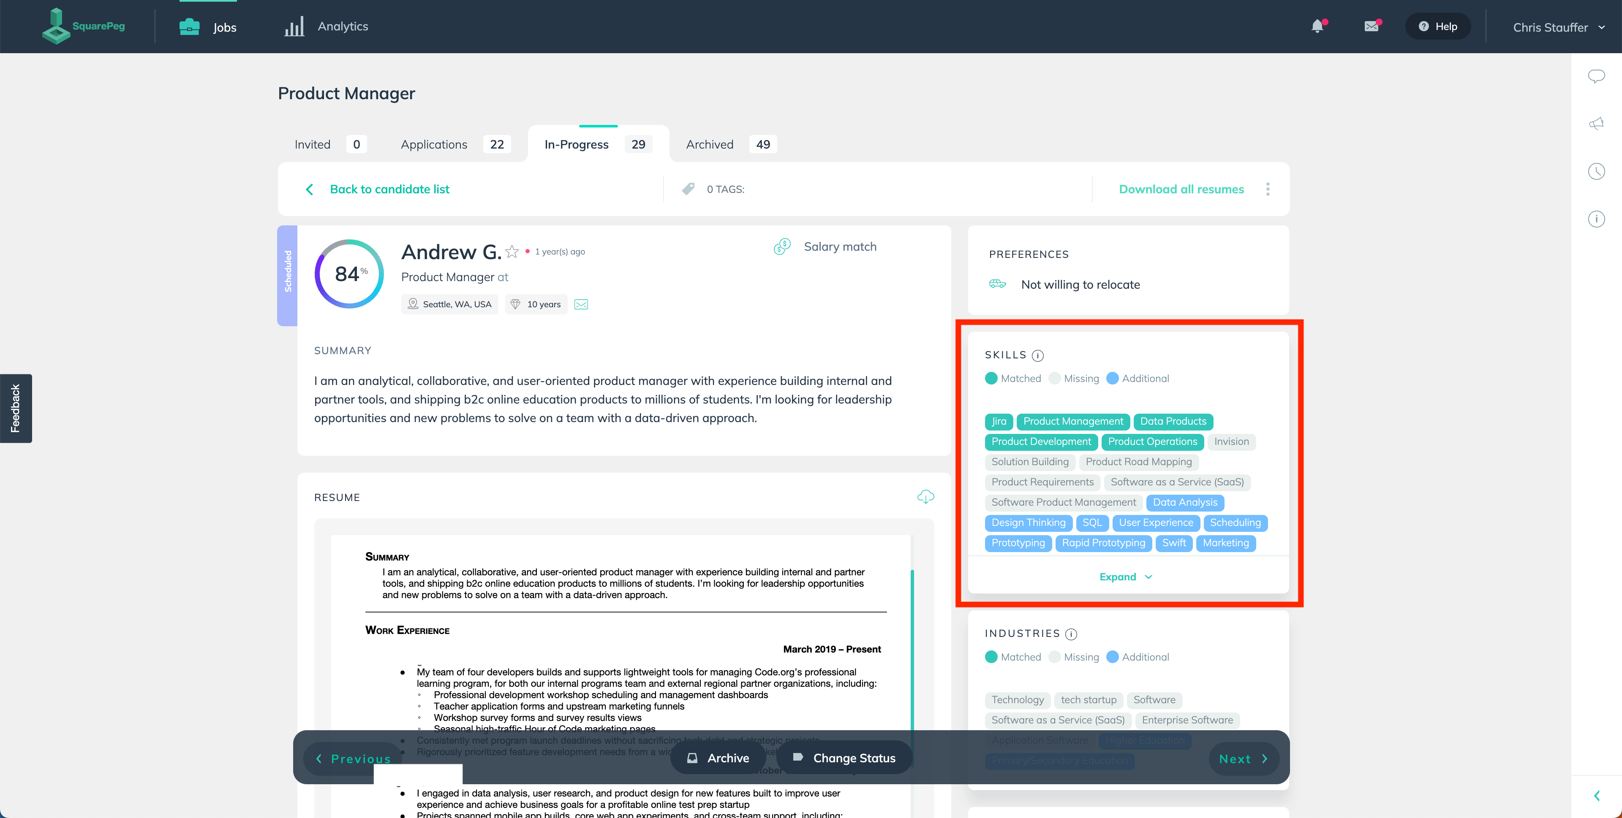Click the diamond experience icon
Viewport: 1622px width, 818px height.
coord(515,304)
